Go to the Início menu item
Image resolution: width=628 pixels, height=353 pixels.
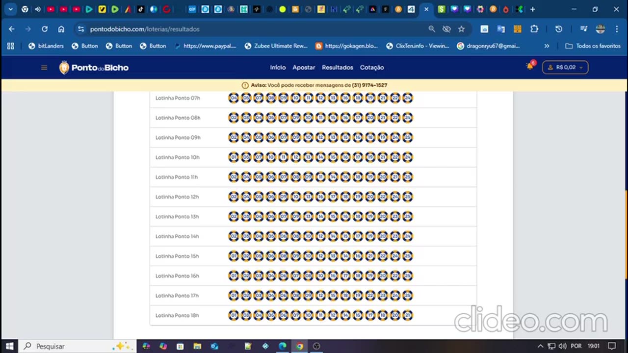pyautogui.click(x=278, y=68)
